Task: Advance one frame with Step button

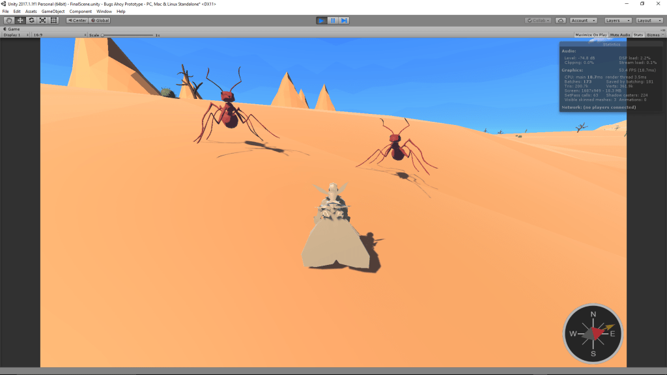Action: click(x=344, y=20)
